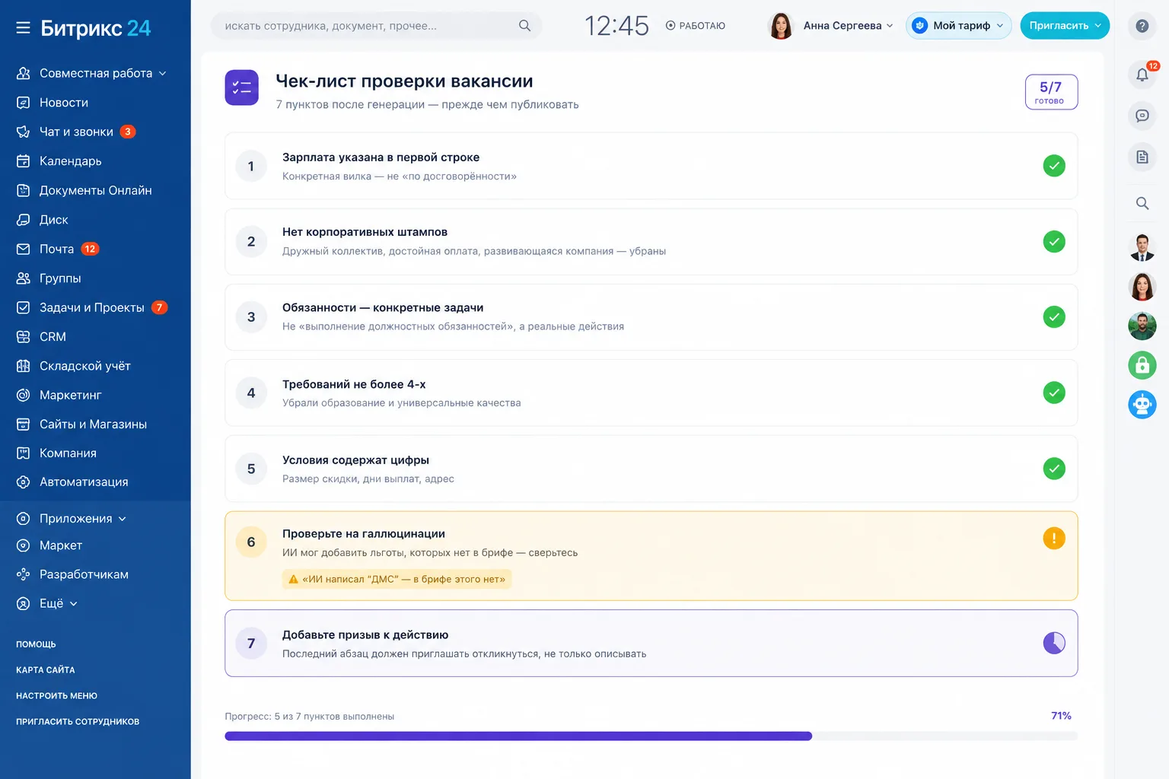Toggle the in-progress status of item 7
Image resolution: width=1169 pixels, height=779 pixels.
pyautogui.click(x=1053, y=643)
